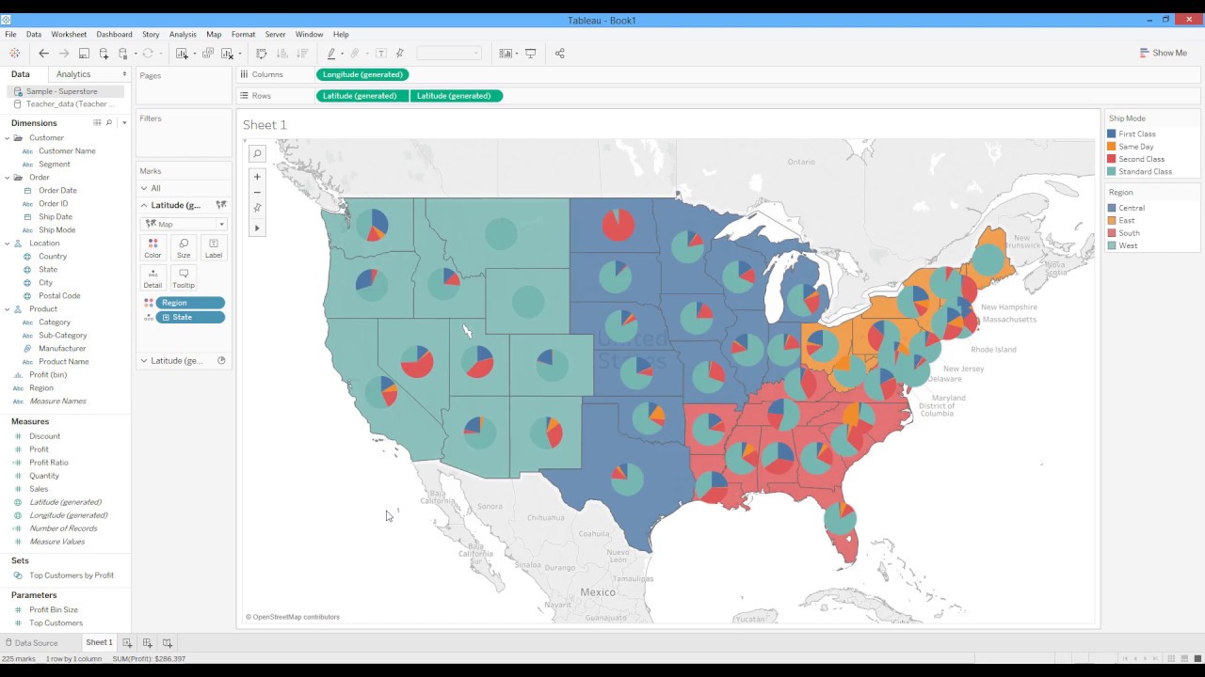
Task: Click Standard Class swatch in Ship Mode legend
Action: coord(1112,172)
